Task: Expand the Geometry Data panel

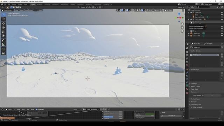Action: point(196,105)
